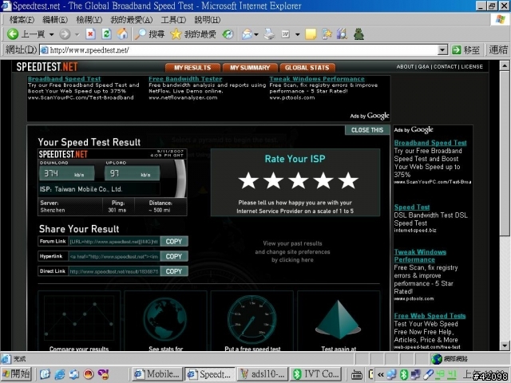
Task: Click the scrollbar down arrow
Action: coord(505,345)
